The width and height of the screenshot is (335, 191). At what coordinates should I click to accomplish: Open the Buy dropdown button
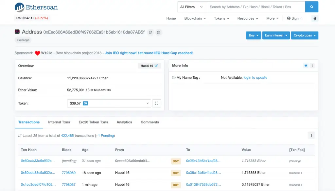tap(254, 35)
